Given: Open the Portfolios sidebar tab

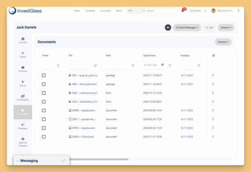Looking at the screenshot, I should click(23, 69).
